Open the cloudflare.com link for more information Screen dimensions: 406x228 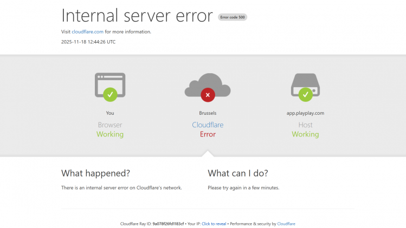[87, 31]
